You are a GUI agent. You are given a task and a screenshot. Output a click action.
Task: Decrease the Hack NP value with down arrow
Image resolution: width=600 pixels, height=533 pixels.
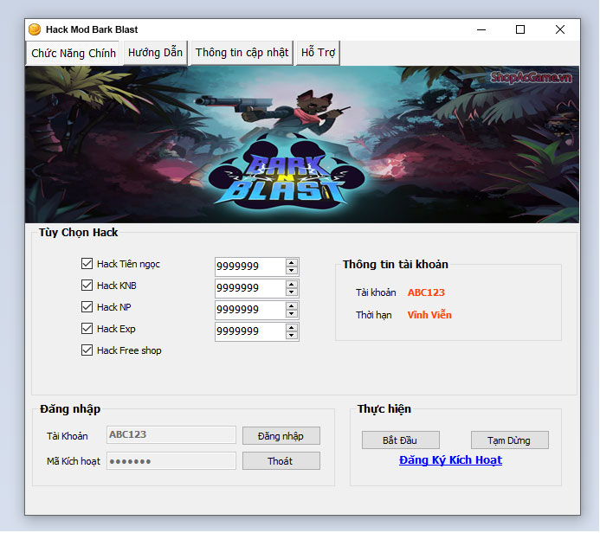pos(292,313)
